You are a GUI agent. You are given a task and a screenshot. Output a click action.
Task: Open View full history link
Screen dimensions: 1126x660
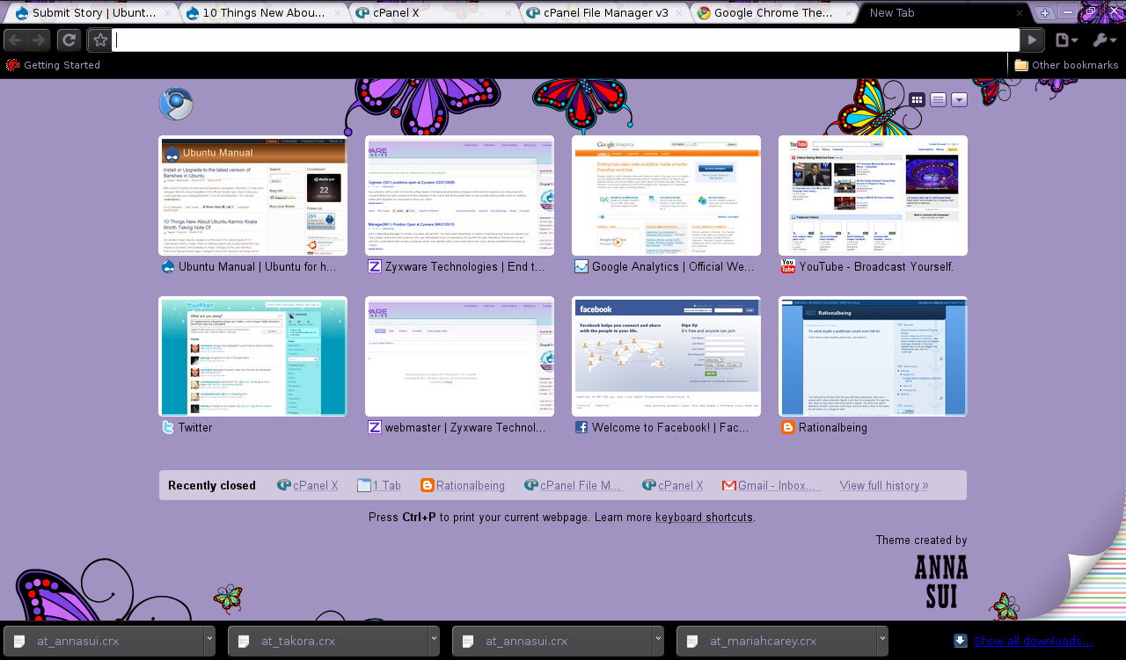tap(884, 484)
